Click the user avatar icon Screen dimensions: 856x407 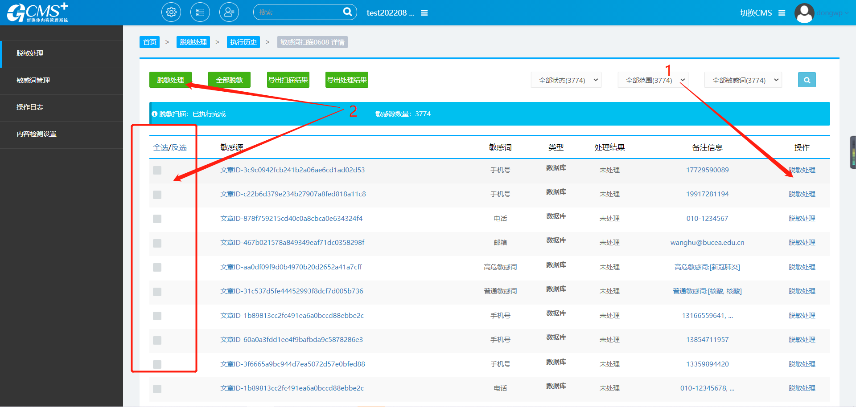click(x=804, y=13)
